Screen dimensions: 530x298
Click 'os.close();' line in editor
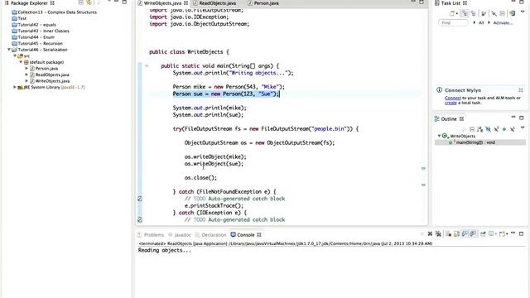coord(200,178)
